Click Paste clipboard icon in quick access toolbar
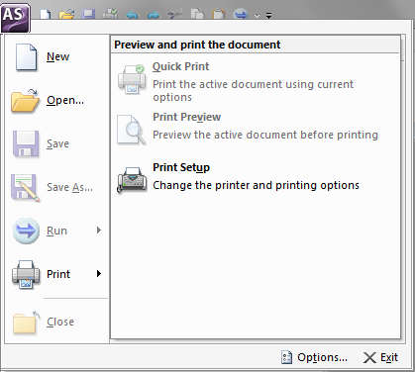415x372 pixels. coord(219,15)
